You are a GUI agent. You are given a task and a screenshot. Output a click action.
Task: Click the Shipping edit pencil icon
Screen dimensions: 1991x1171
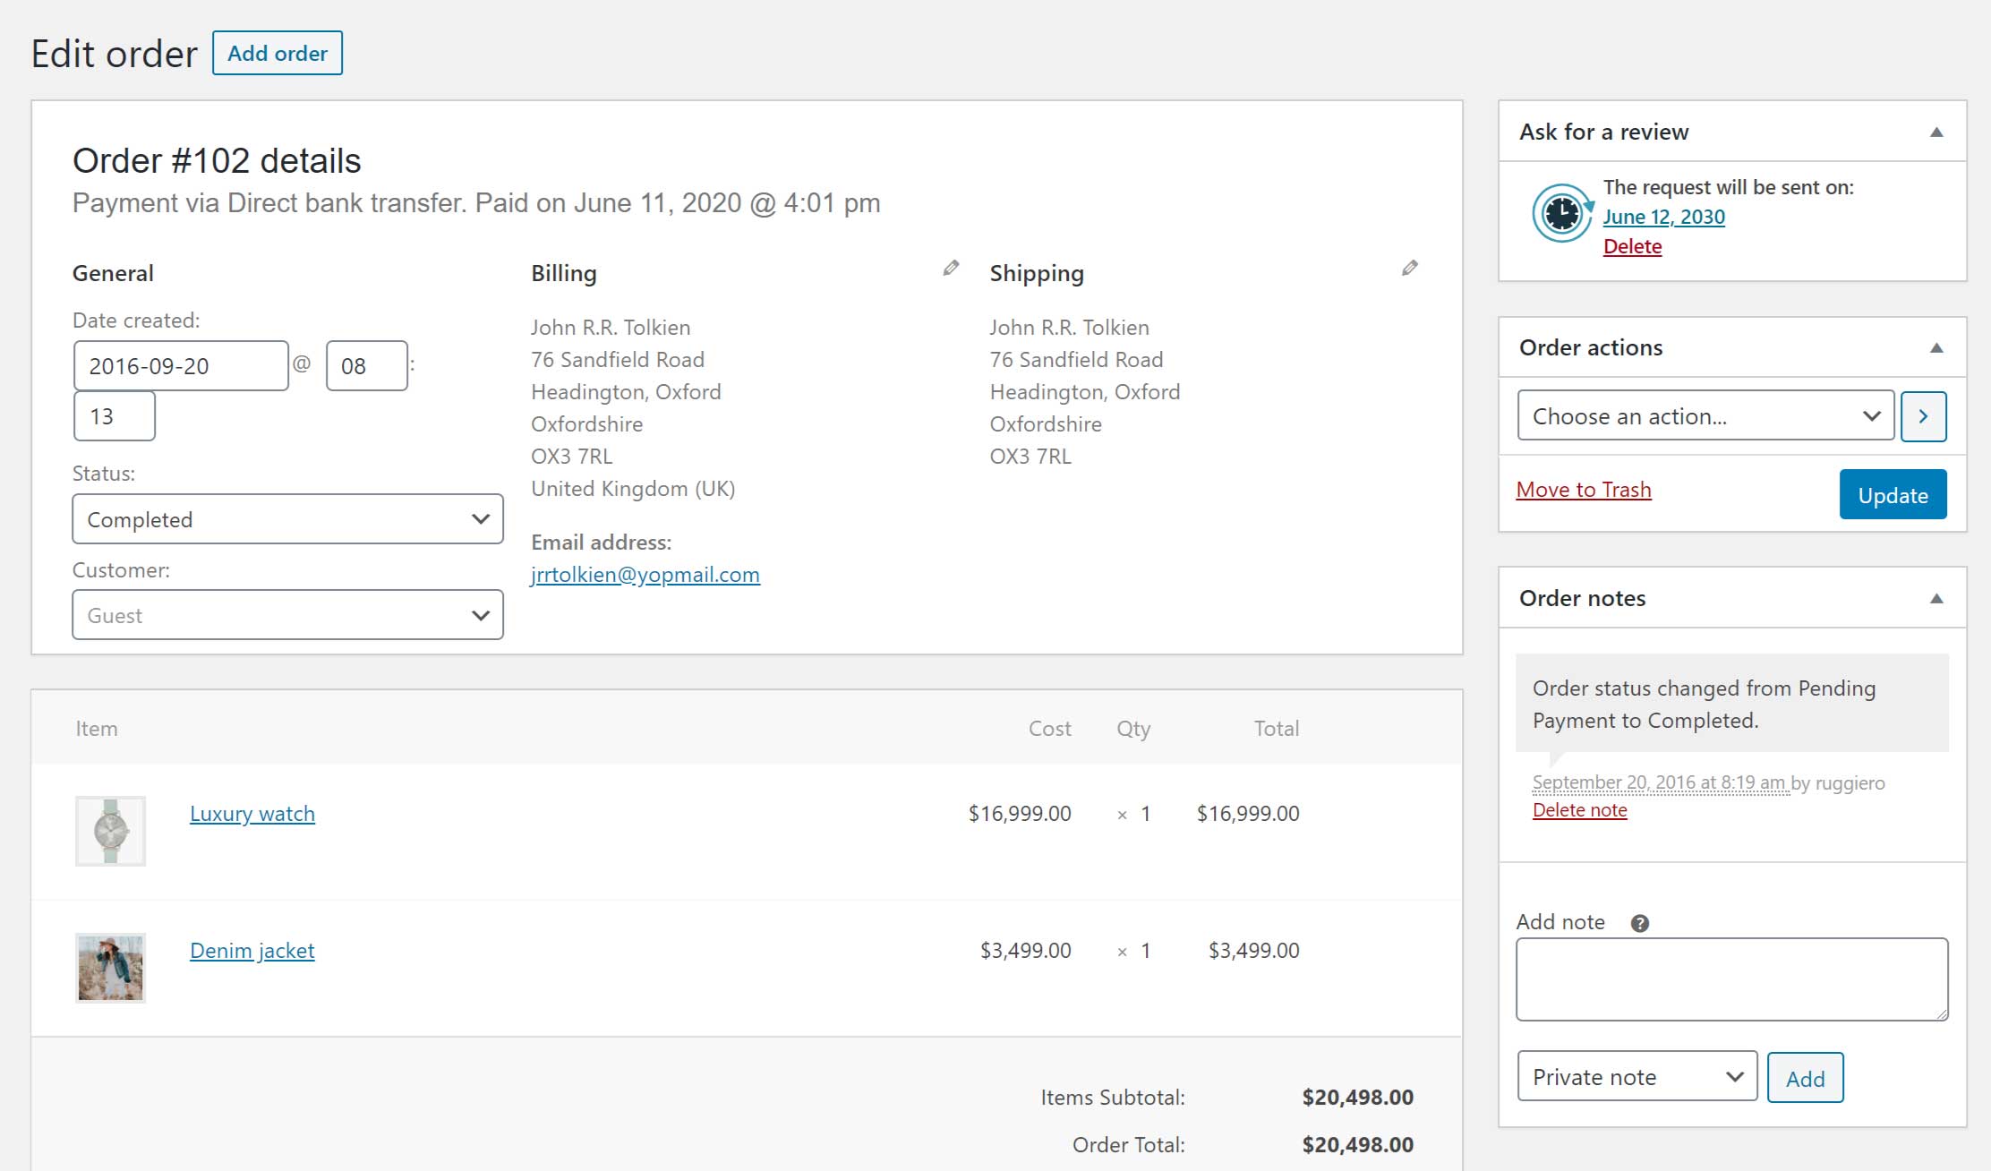[1409, 268]
